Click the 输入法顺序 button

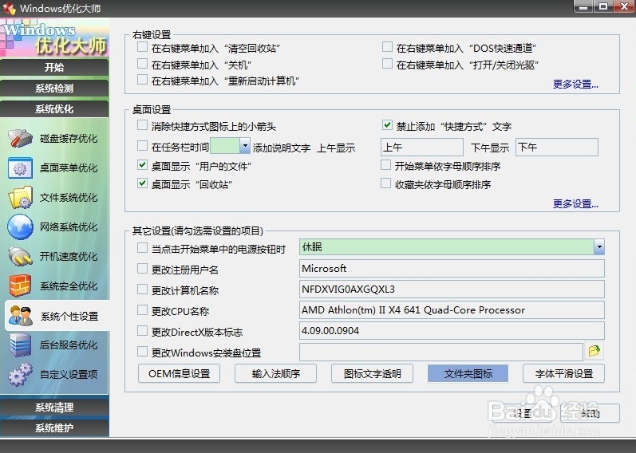(x=276, y=373)
